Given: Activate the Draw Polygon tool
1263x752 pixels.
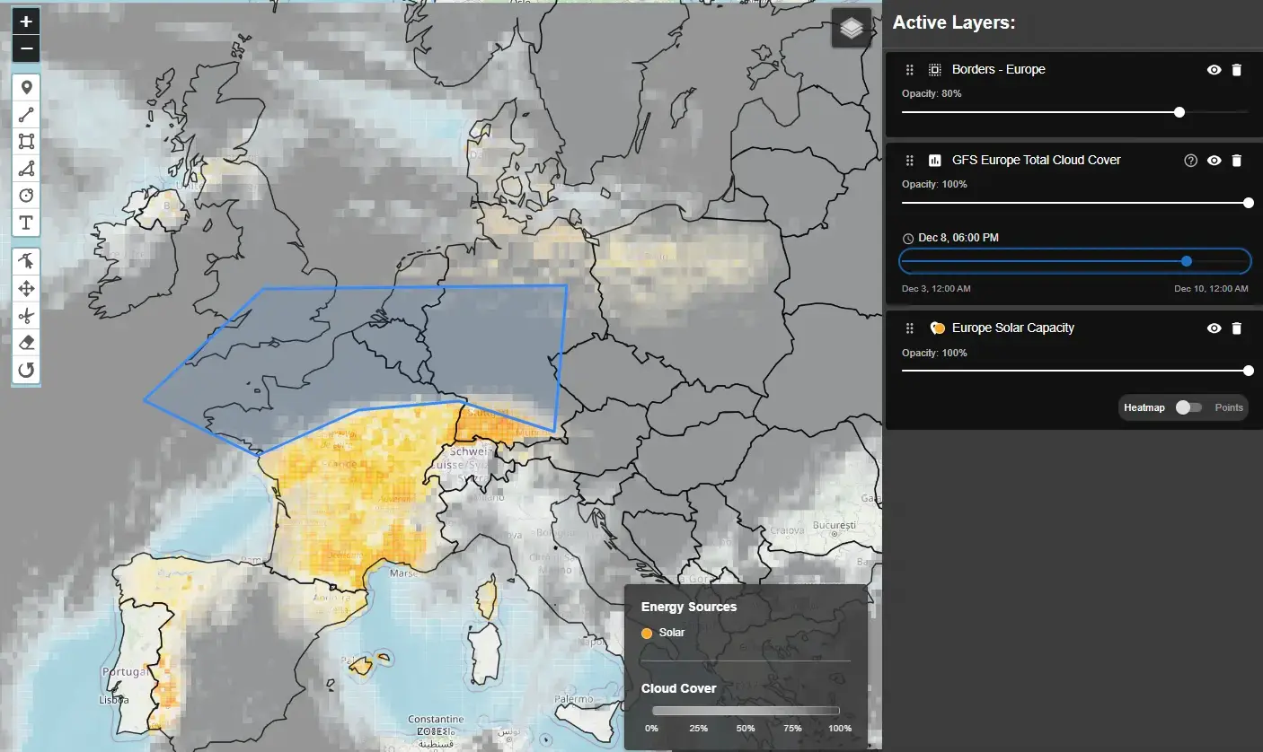Looking at the screenshot, I should 26,169.
